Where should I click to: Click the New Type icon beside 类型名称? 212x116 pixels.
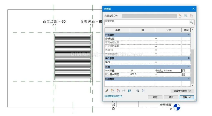coord(180,16)
